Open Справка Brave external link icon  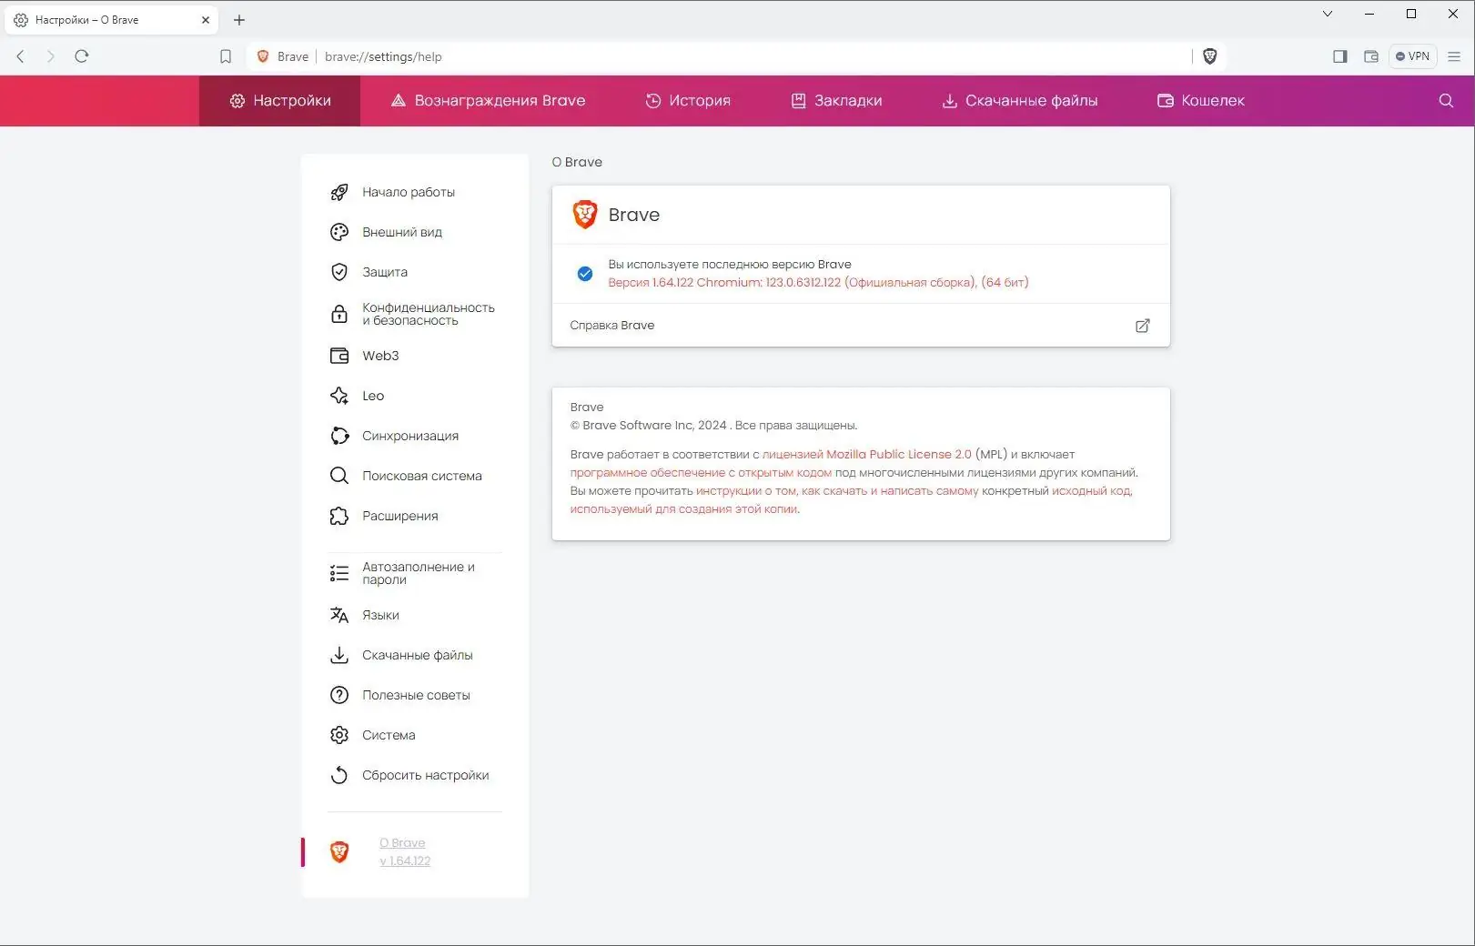click(1143, 326)
